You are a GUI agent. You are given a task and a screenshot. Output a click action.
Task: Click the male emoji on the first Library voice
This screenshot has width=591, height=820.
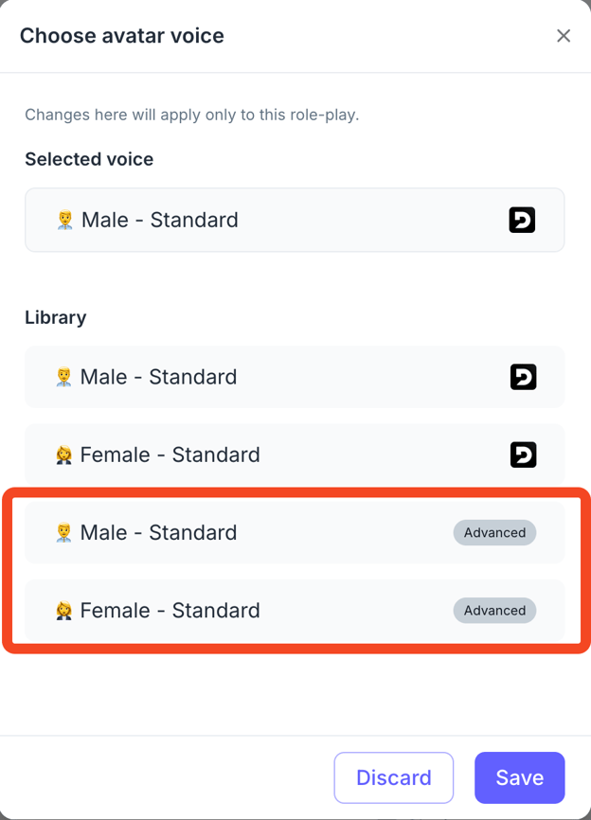click(x=63, y=378)
